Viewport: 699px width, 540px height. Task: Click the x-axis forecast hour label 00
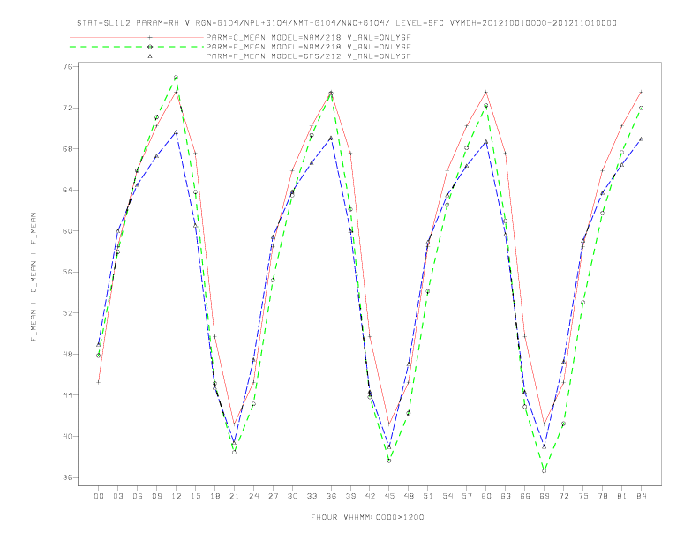(99, 496)
